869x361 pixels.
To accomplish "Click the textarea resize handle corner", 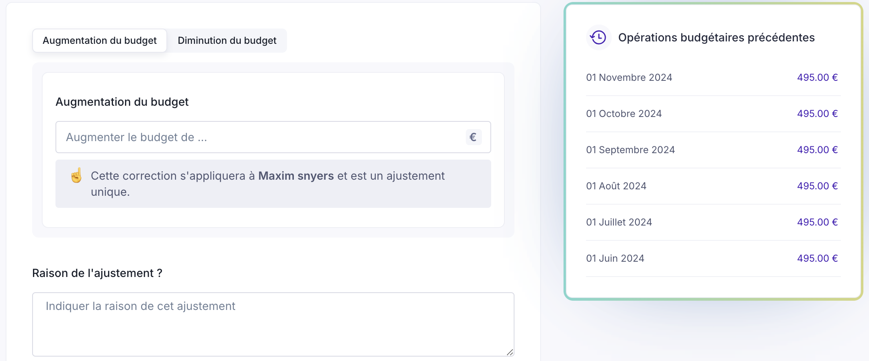I will click(510, 352).
